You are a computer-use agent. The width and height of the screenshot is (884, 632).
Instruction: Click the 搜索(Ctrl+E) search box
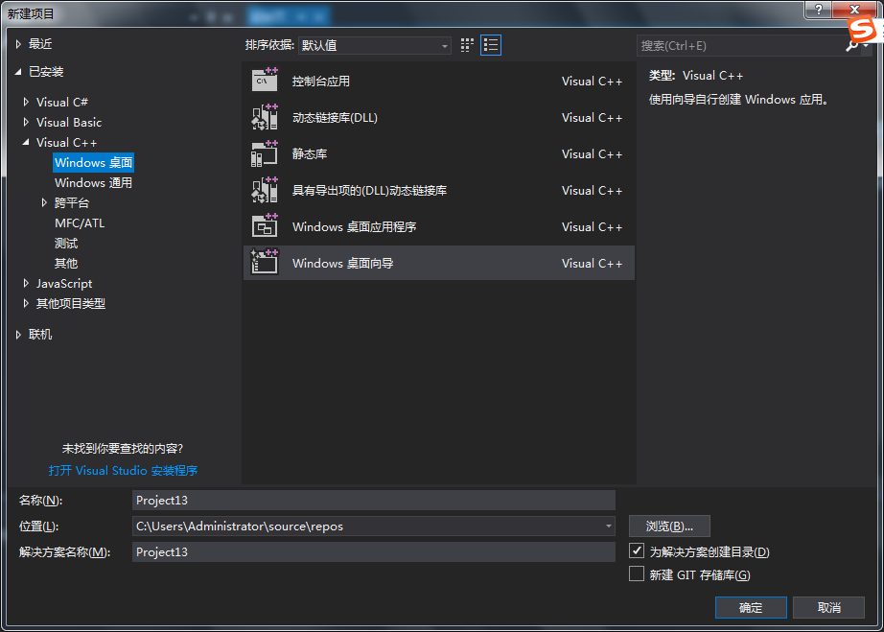(740, 46)
